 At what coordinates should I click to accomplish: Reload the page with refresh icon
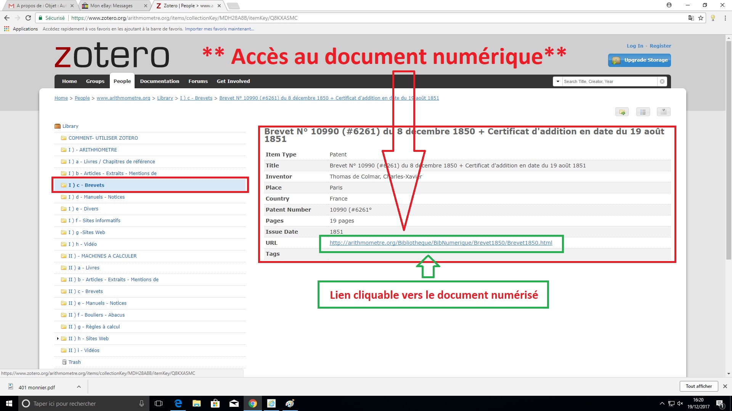click(28, 18)
